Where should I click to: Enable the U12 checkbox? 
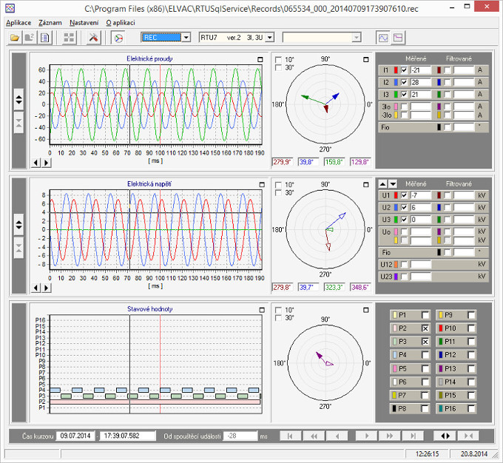click(404, 264)
